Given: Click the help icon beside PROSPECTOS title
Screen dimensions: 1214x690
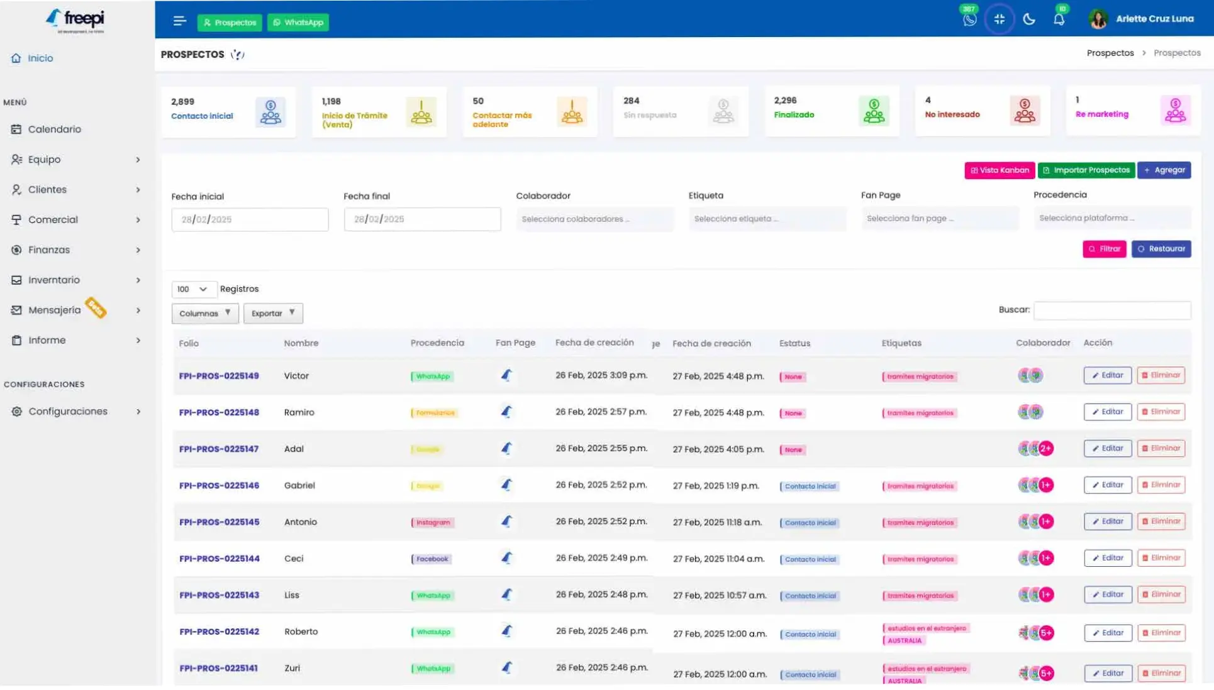Looking at the screenshot, I should pyautogui.click(x=237, y=55).
